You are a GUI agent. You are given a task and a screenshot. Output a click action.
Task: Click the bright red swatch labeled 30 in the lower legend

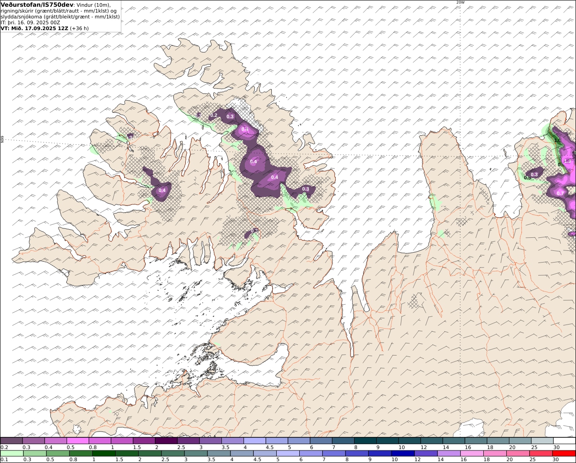coord(564,454)
